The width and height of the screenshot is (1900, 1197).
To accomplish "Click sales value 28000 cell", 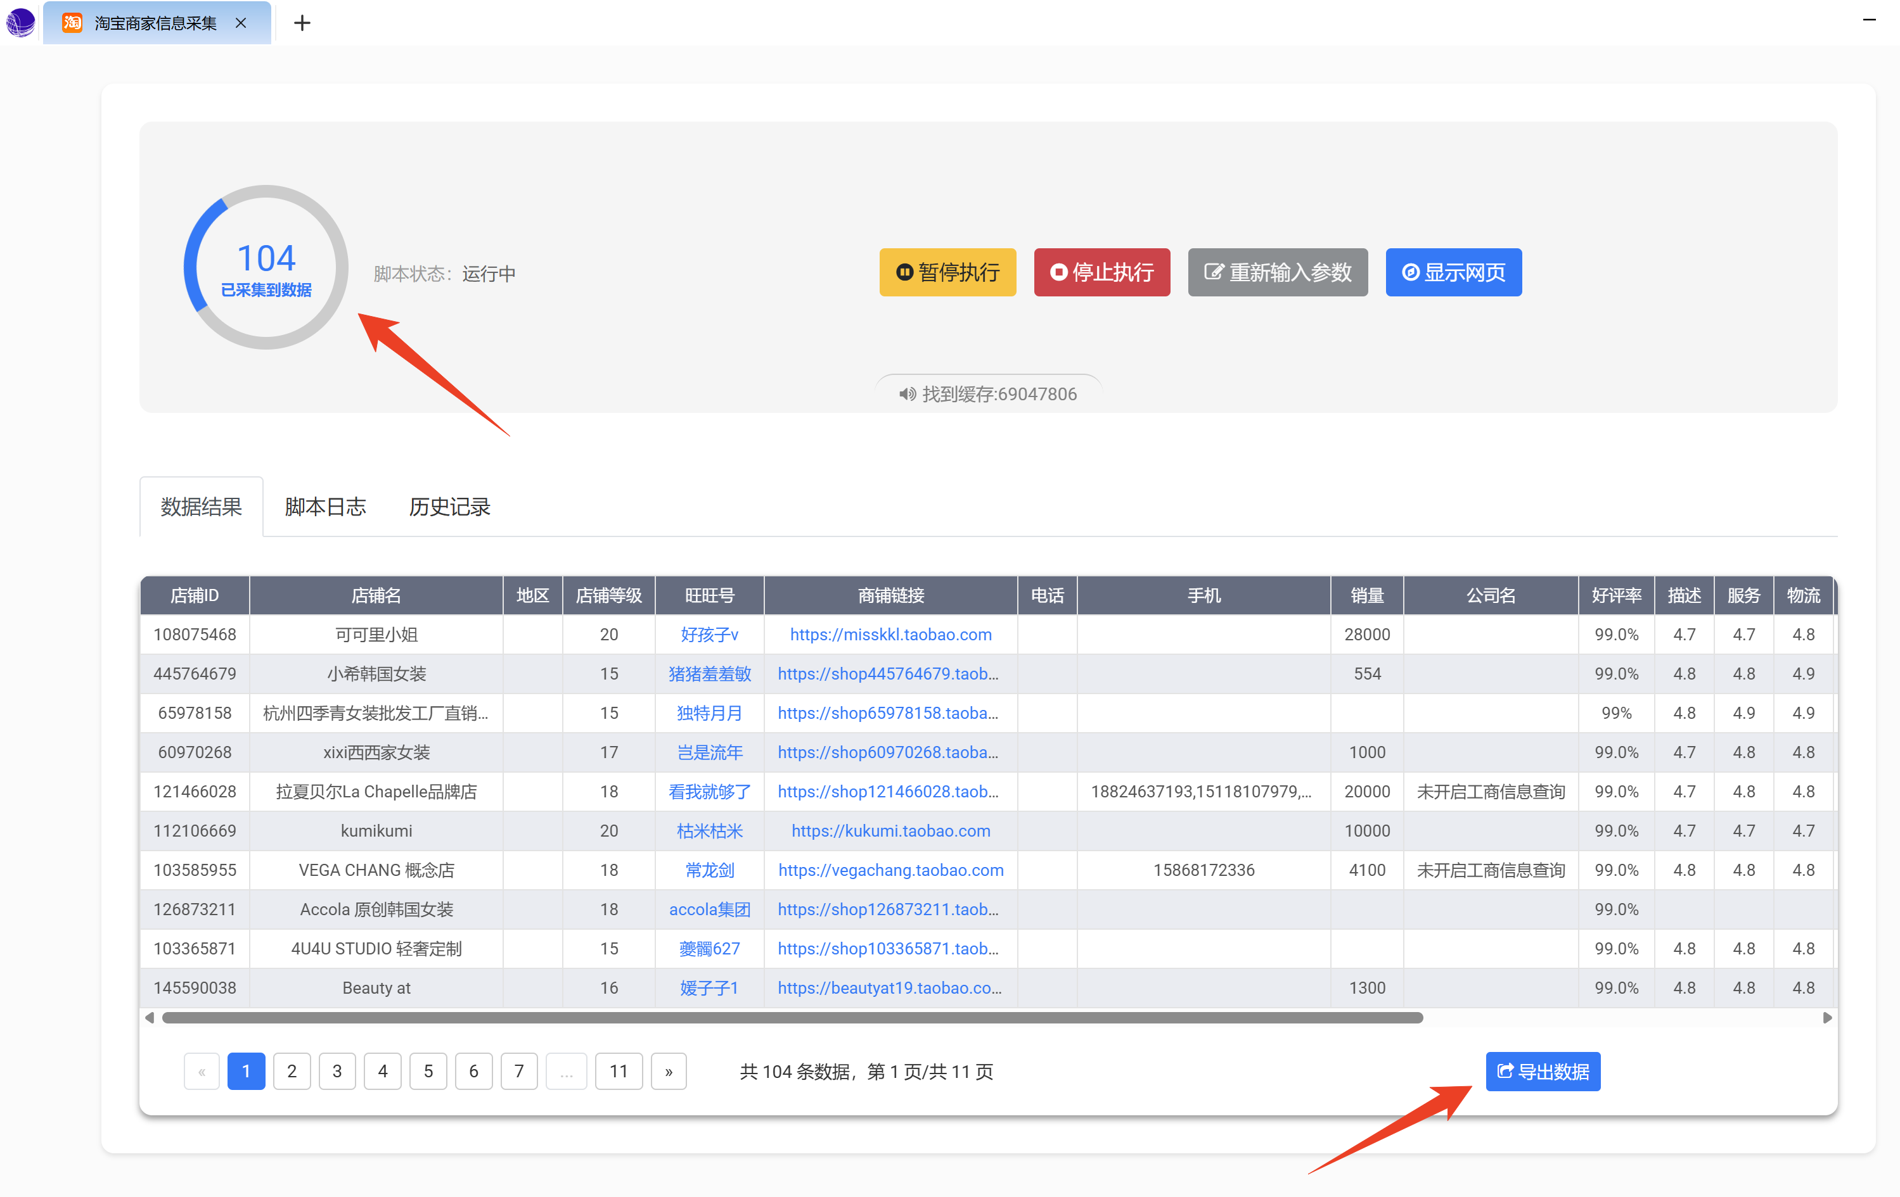I will click(1368, 635).
